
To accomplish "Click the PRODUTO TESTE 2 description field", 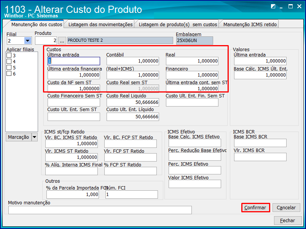I will (x=120, y=41).
